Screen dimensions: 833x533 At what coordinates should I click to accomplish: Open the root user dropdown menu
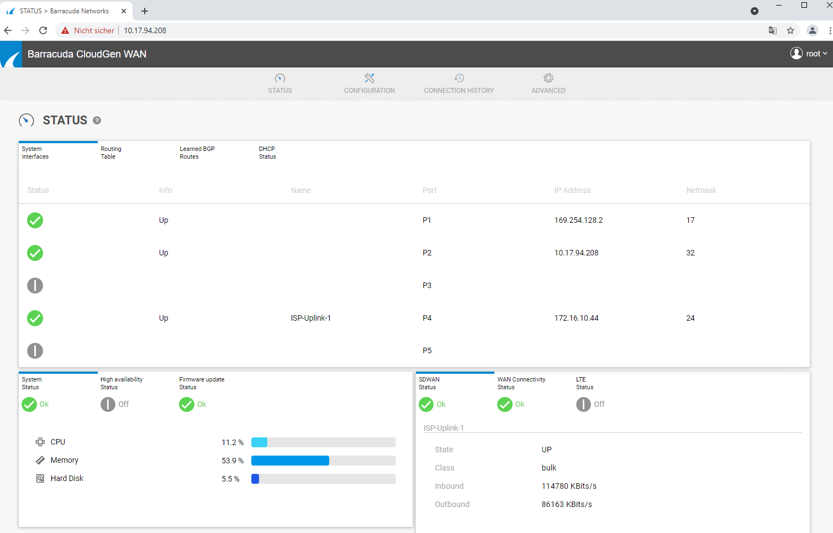(x=809, y=54)
